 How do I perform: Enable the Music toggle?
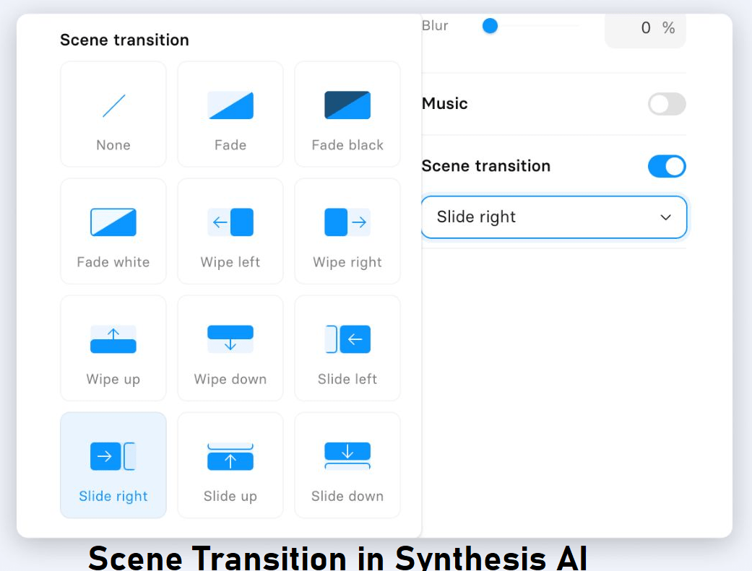coord(665,104)
